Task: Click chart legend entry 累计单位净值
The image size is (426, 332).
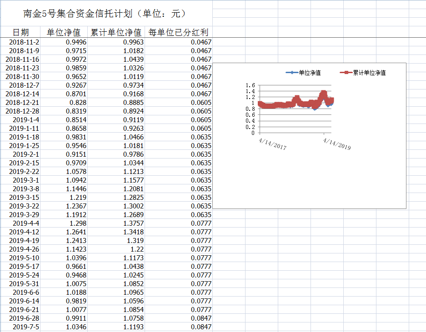Action: 363,73
